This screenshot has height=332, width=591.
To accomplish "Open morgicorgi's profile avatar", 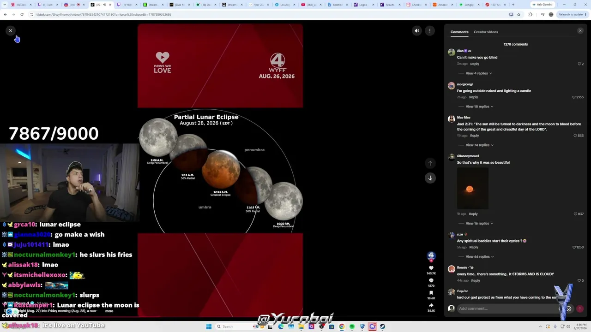I will pos(451,86).
